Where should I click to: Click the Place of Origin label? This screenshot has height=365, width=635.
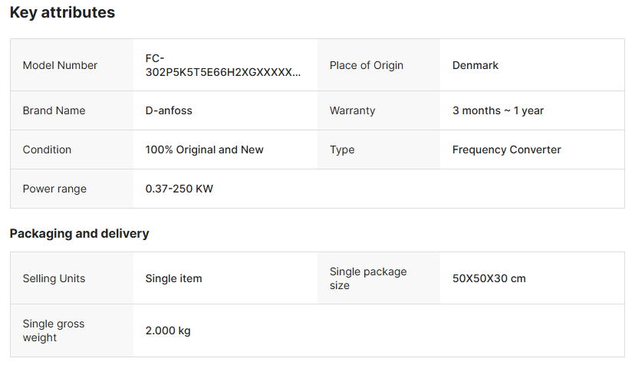tap(366, 66)
